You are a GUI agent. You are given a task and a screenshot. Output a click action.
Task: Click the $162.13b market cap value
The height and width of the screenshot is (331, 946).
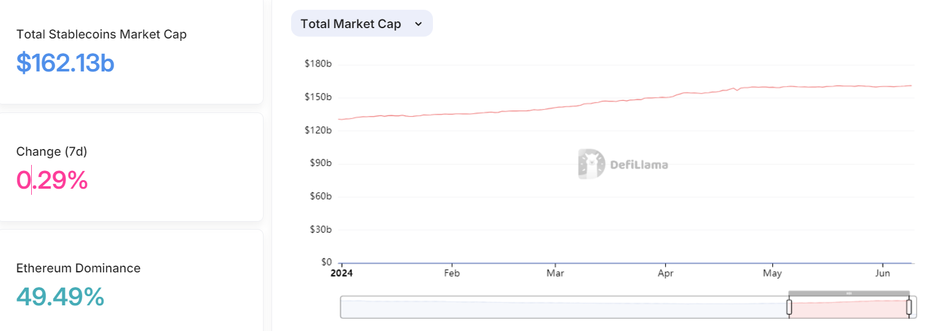(x=65, y=63)
